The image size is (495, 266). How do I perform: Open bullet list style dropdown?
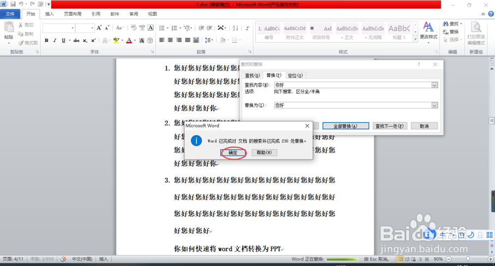[168, 28]
